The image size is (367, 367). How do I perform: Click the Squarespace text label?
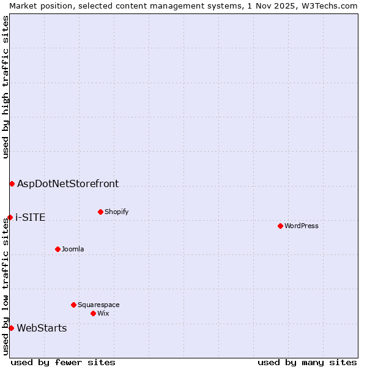(98, 305)
